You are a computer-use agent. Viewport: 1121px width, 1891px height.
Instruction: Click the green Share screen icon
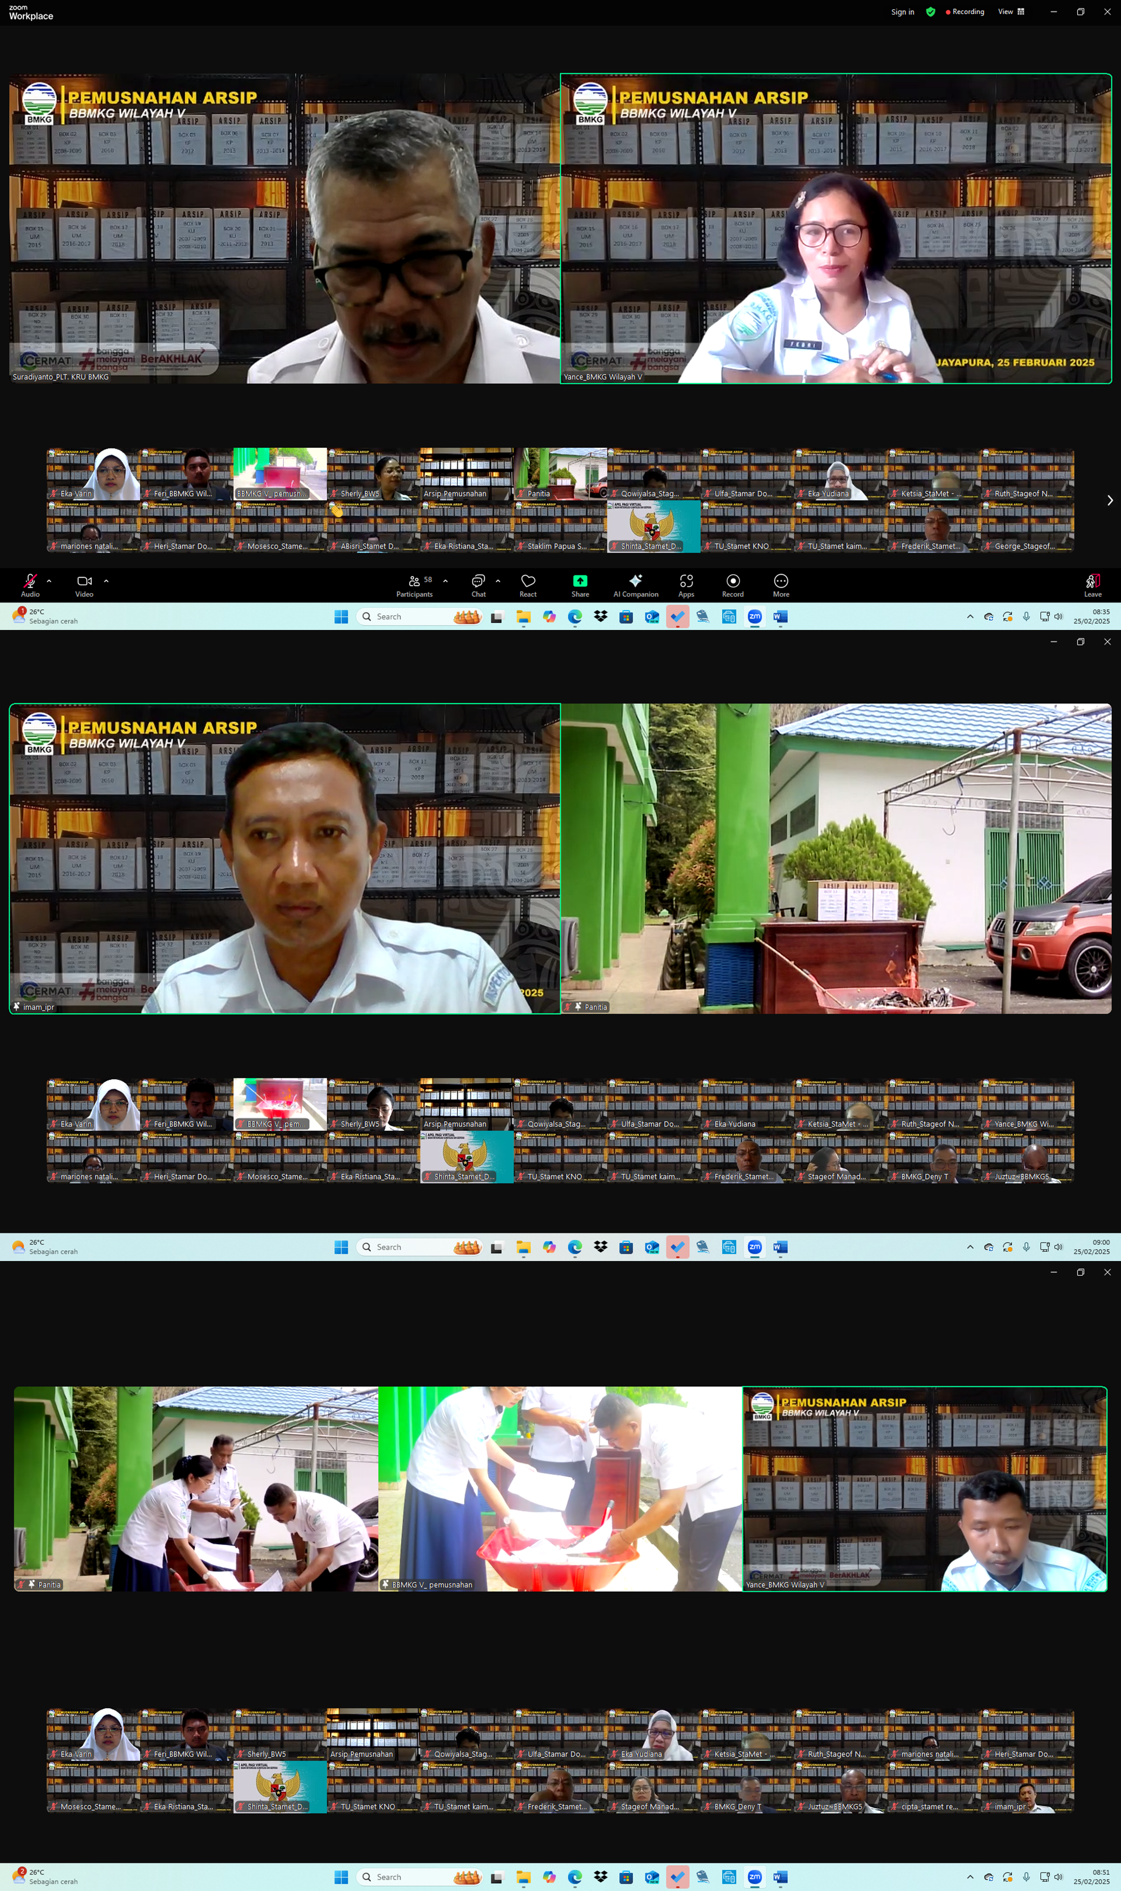[579, 581]
